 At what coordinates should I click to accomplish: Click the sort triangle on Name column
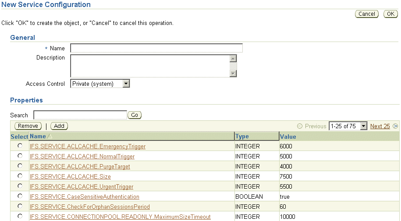[x=50, y=137]
